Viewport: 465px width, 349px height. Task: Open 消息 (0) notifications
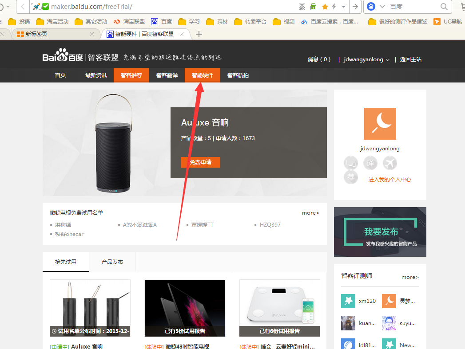tap(319, 59)
